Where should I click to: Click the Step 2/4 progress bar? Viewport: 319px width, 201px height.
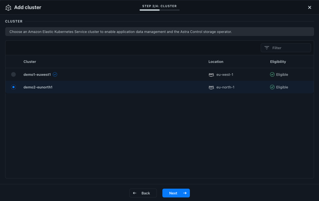point(159,10)
